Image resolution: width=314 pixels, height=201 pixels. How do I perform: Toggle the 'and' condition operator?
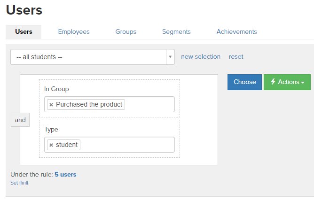[20, 120]
